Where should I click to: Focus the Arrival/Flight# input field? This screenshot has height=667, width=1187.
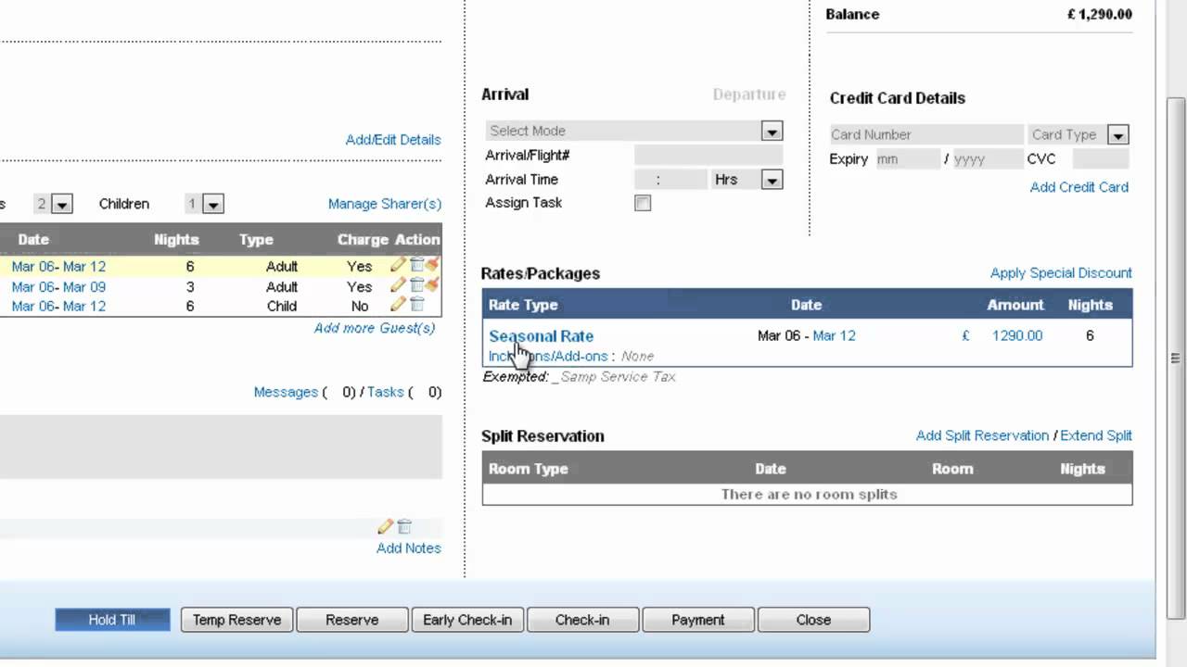point(708,156)
